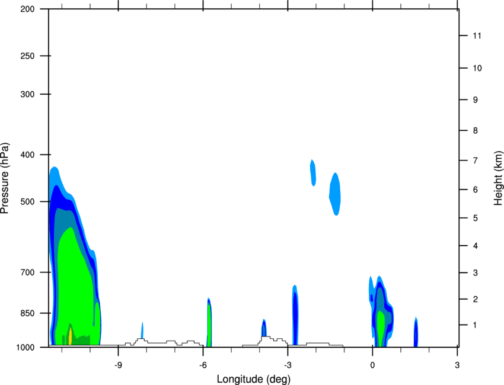
Task: Pick the 8 km height label
Action: point(476,131)
